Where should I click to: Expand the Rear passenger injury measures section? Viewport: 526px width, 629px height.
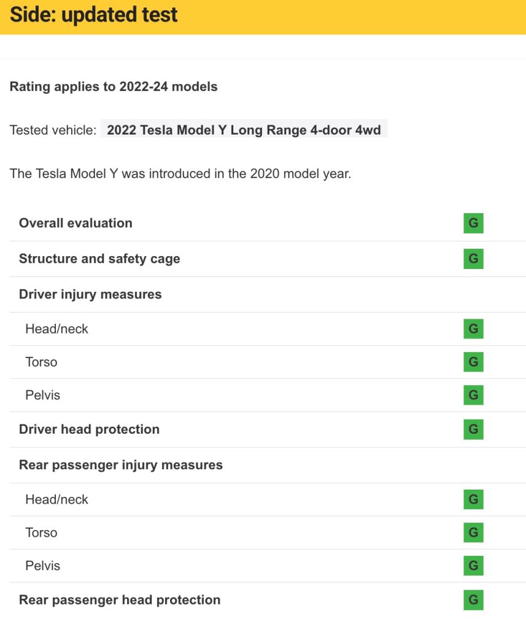[121, 465]
